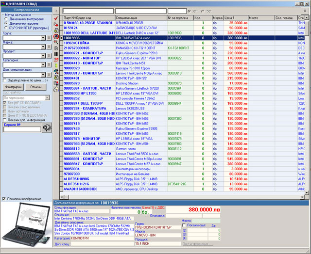Open the Група dropdown list
The width and height of the screenshot is (311, 254).
43,38
